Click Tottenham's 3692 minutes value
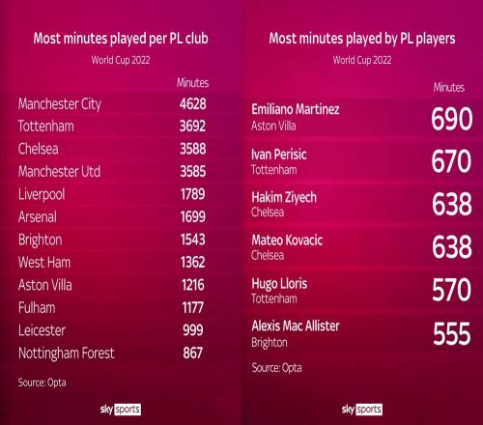This screenshot has width=483, height=425. pos(192,126)
